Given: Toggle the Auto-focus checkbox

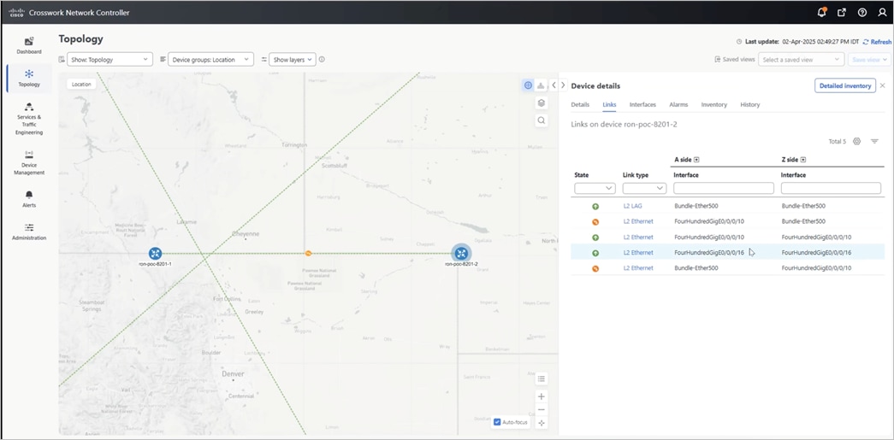Looking at the screenshot, I should pyautogui.click(x=497, y=422).
